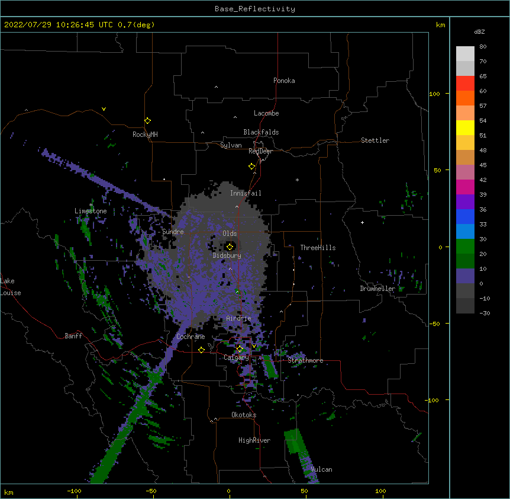Click the yellow V marker northwest of RockyMH
This screenshot has width=510, height=499.
click(x=104, y=109)
